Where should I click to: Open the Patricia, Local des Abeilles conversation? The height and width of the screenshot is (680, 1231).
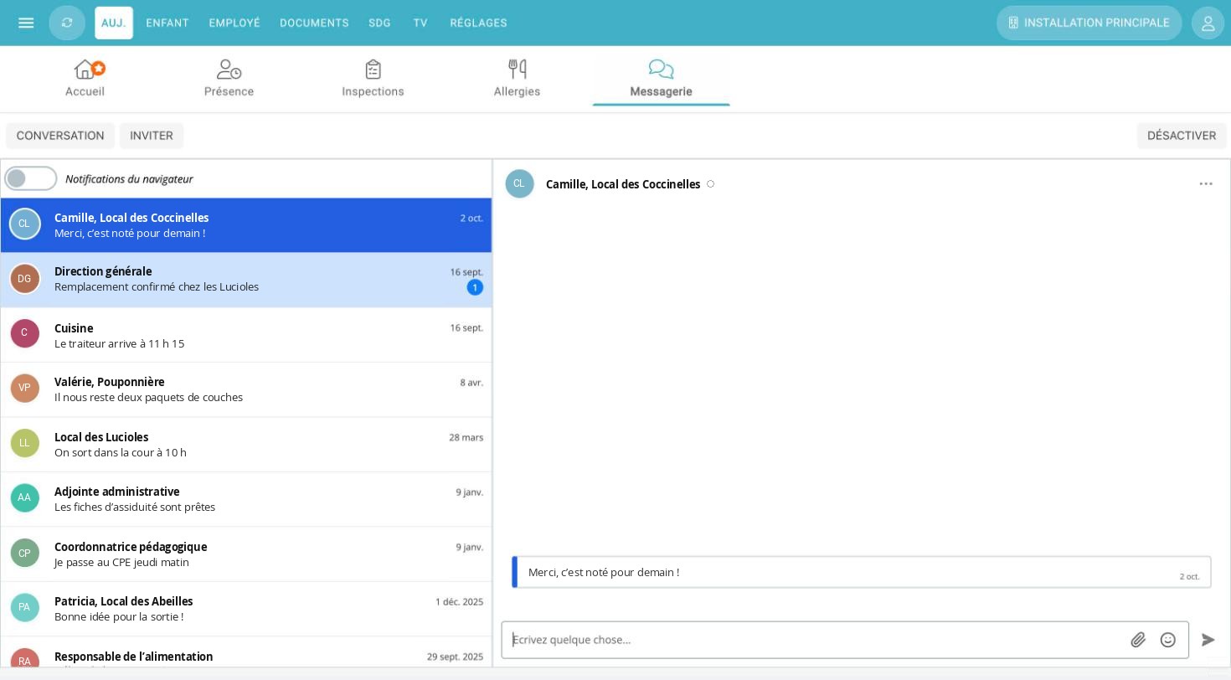(x=246, y=609)
